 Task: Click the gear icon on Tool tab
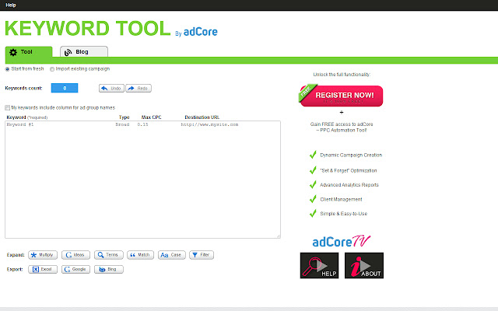(x=13, y=52)
